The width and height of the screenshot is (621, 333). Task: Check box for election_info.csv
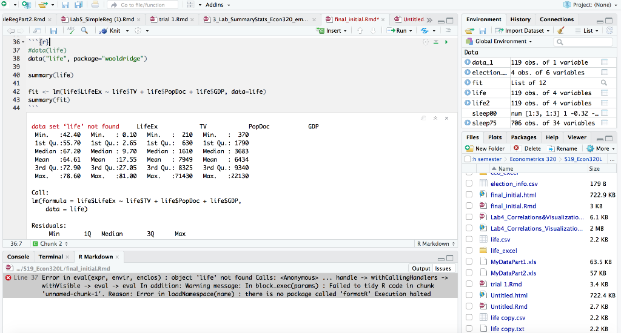click(469, 183)
